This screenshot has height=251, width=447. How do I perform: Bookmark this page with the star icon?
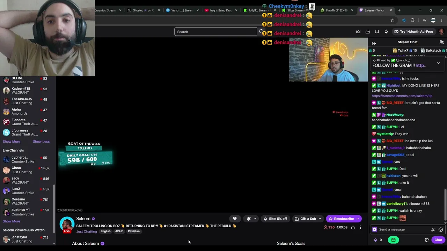[x=392, y=20]
